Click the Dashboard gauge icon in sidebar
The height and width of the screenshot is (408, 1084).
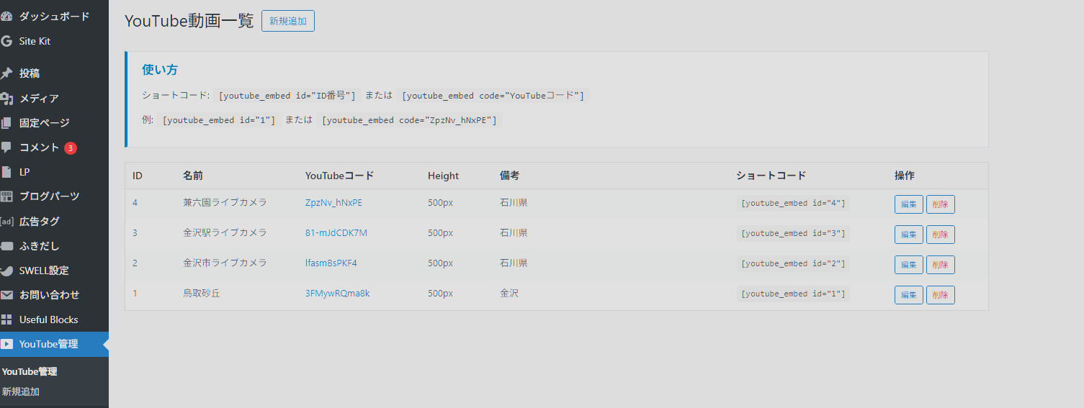(x=6, y=17)
